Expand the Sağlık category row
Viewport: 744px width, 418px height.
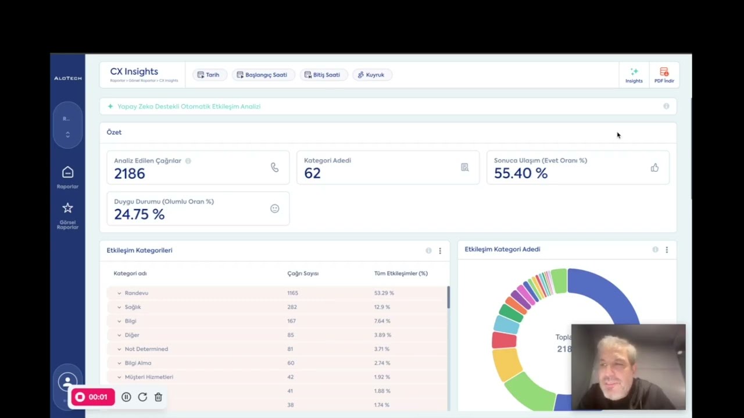[x=119, y=307]
